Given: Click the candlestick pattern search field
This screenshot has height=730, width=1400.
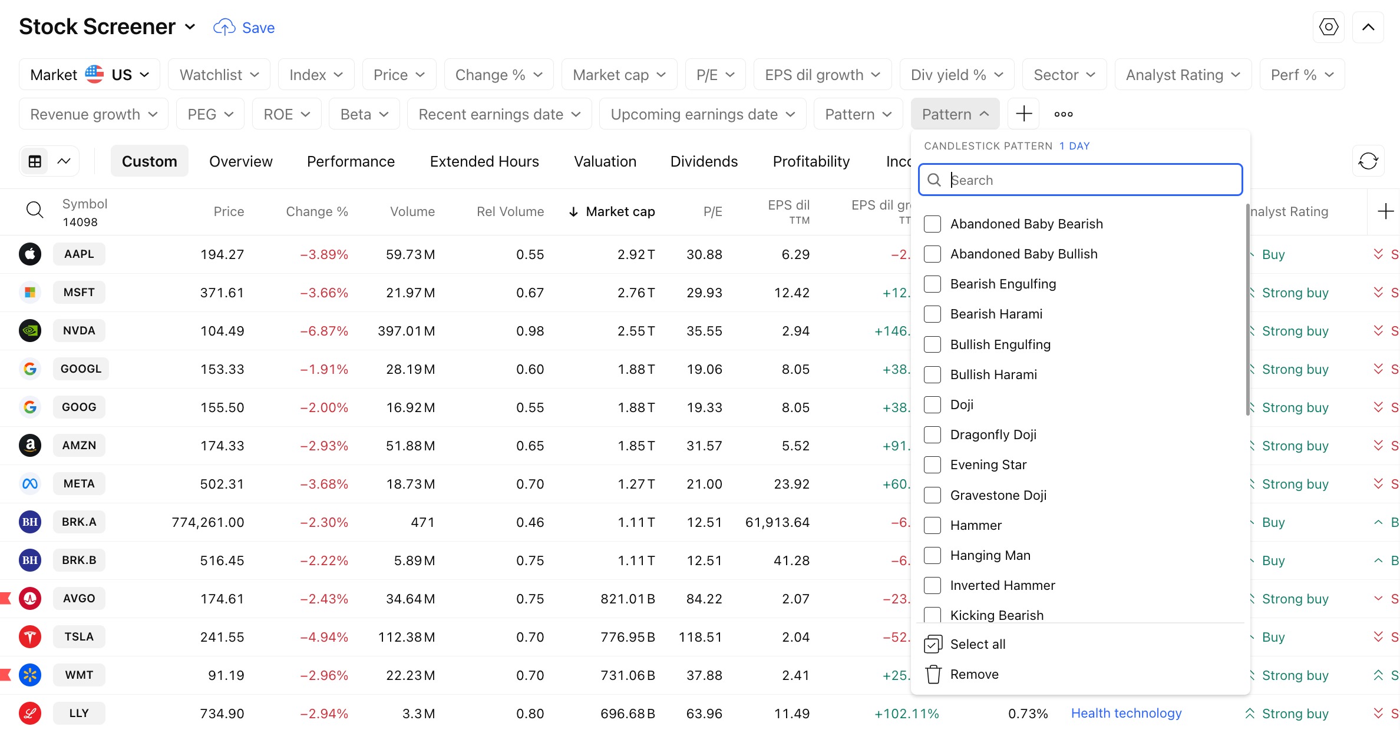Looking at the screenshot, I should 1080,180.
